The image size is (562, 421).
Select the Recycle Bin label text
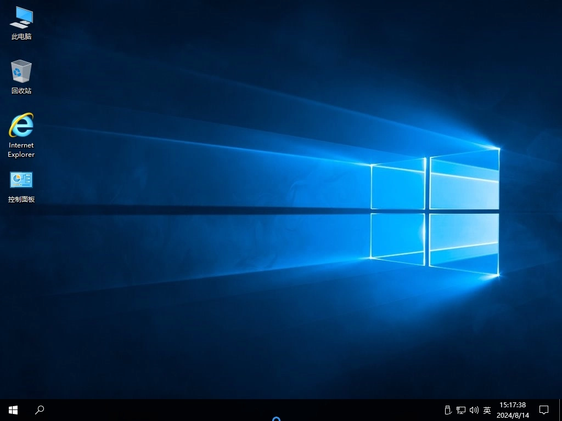21,91
